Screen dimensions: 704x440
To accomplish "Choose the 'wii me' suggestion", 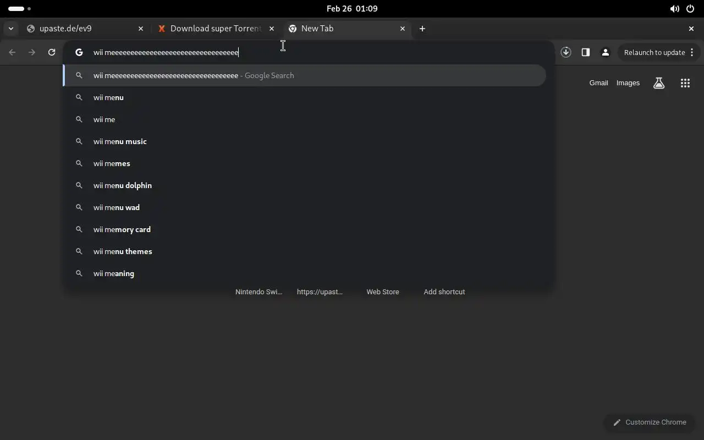I will [305, 119].
